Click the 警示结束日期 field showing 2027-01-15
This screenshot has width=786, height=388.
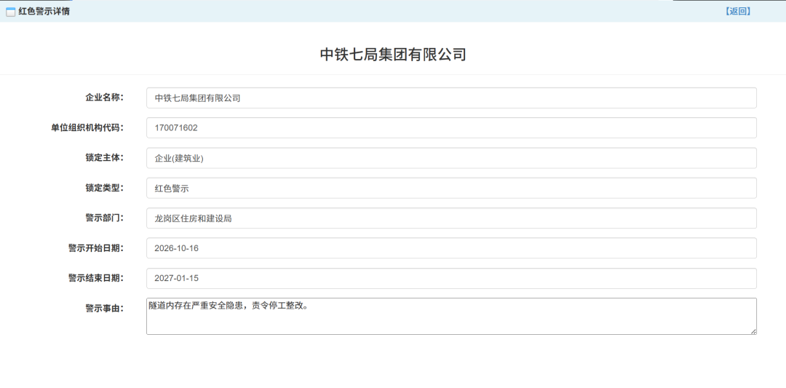pos(451,278)
